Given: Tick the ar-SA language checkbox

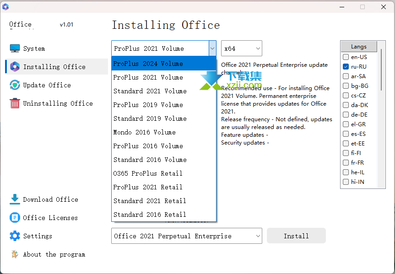Looking at the screenshot, I should pos(346,76).
